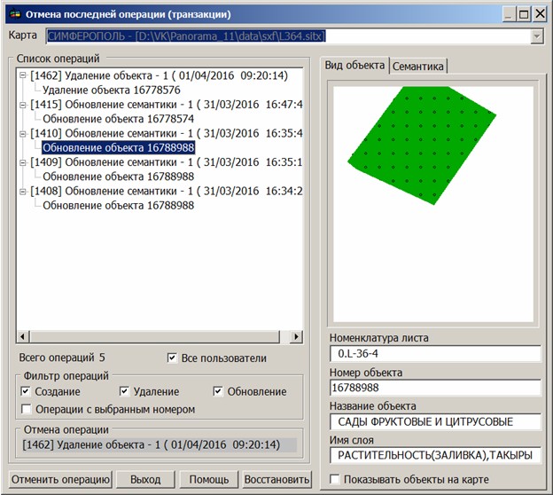The height and width of the screenshot is (495, 553).
Task: Collapse the operation 1410 tree node
Action: click(x=22, y=133)
